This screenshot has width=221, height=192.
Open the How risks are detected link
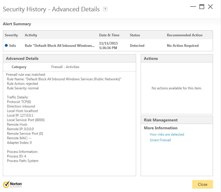pyautogui.click(x=167, y=134)
